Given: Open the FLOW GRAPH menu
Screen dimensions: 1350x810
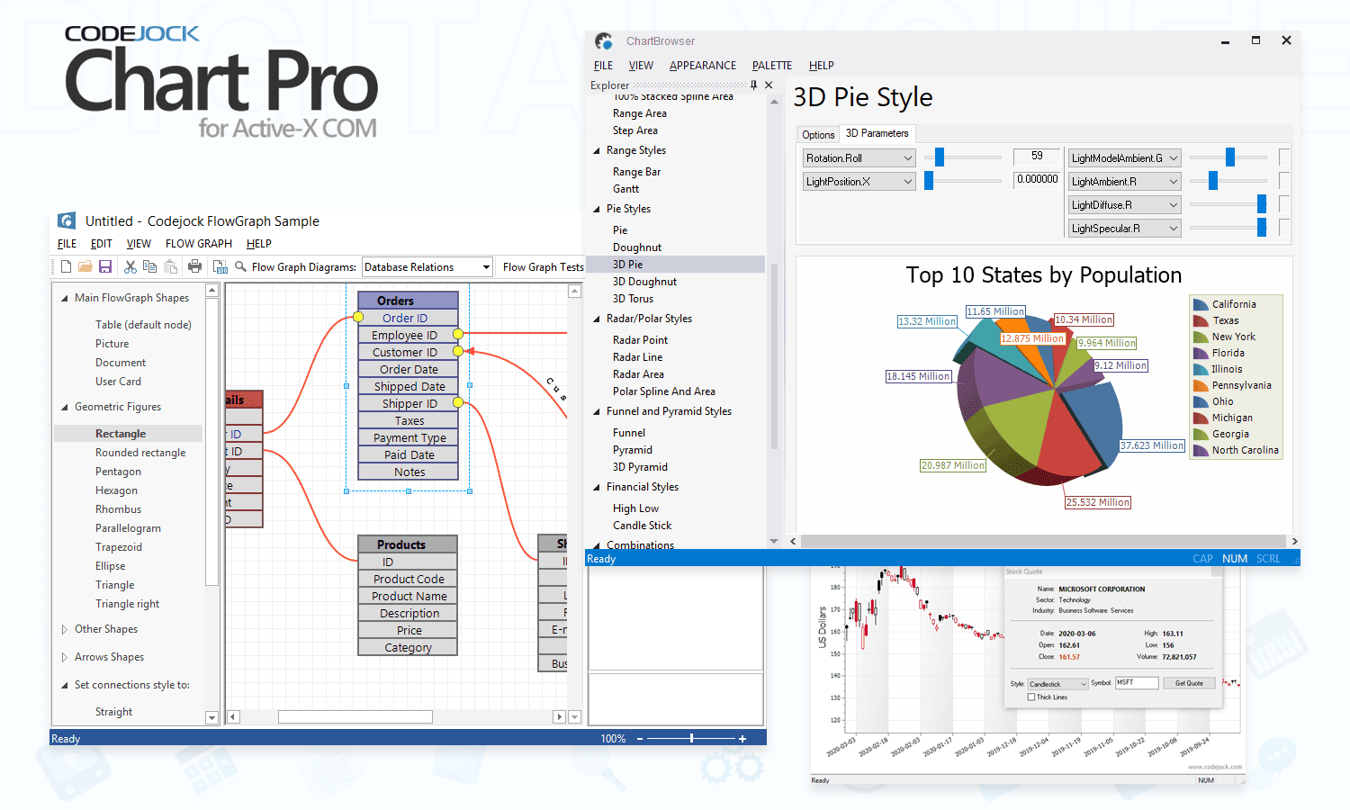Looking at the screenshot, I should pos(199,244).
